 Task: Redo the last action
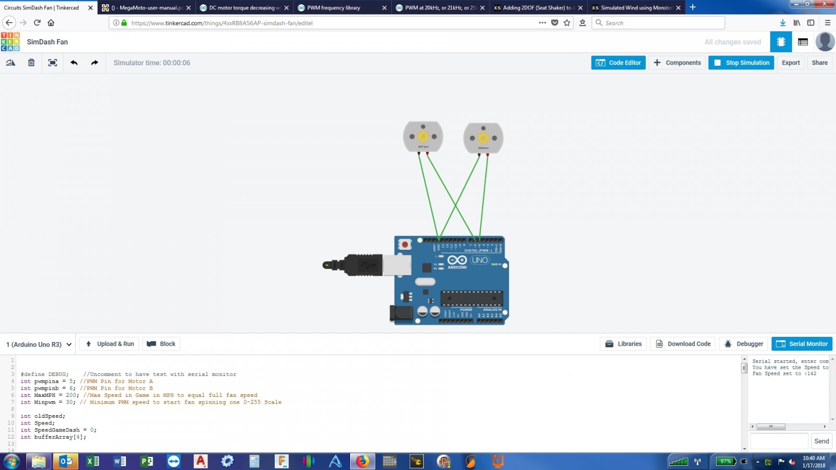point(95,63)
